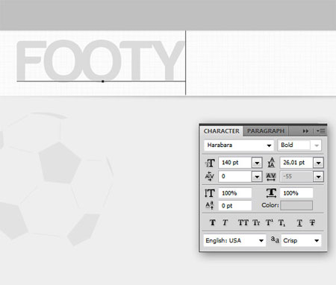Click the font size icon

point(210,163)
